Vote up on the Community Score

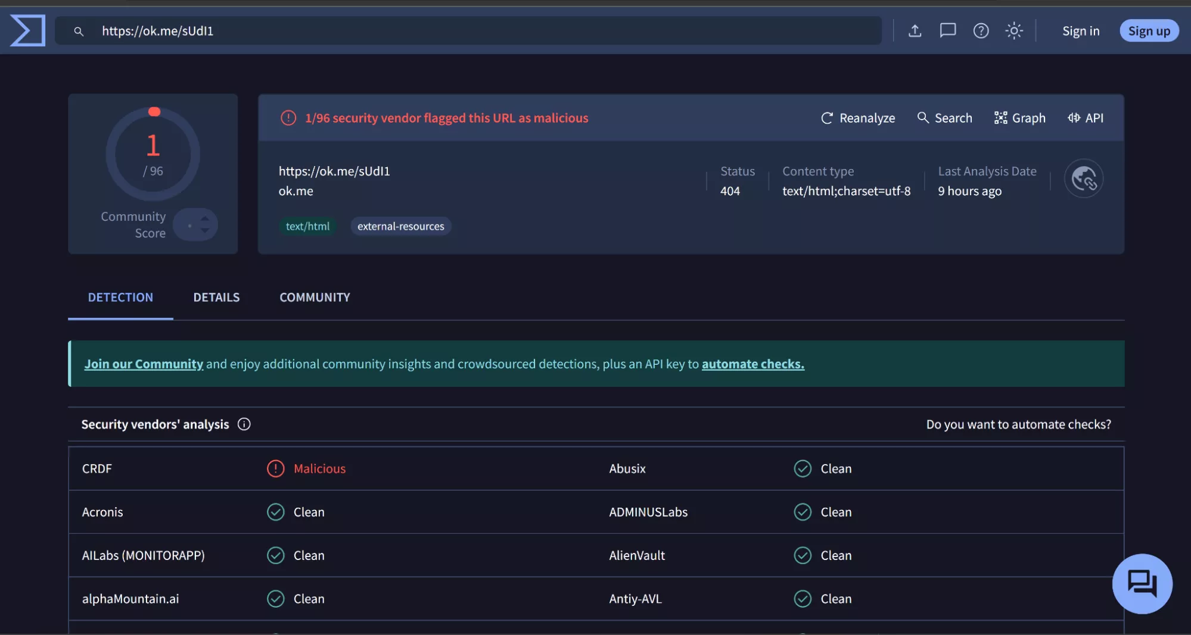[x=205, y=218]
